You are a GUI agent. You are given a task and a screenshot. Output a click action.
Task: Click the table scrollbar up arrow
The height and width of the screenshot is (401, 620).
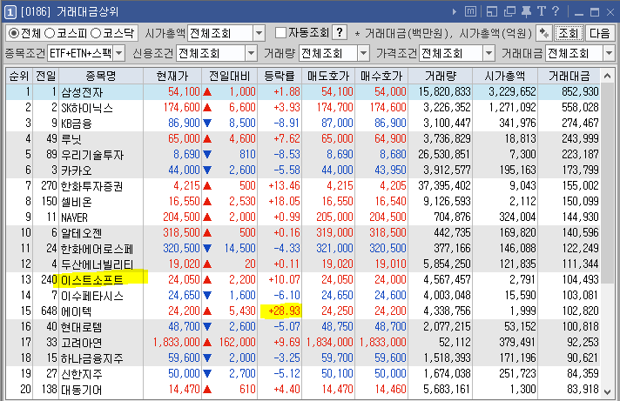[607, 76]
